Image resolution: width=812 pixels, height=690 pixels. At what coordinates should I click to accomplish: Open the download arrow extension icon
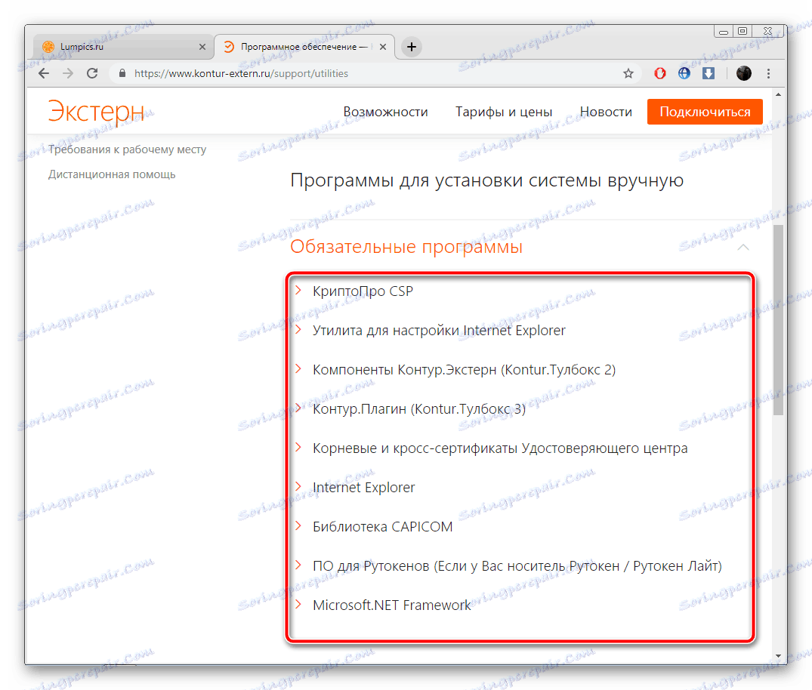[709, 73]
